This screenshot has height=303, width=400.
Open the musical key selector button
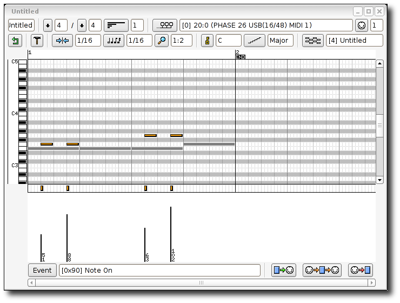207,41
